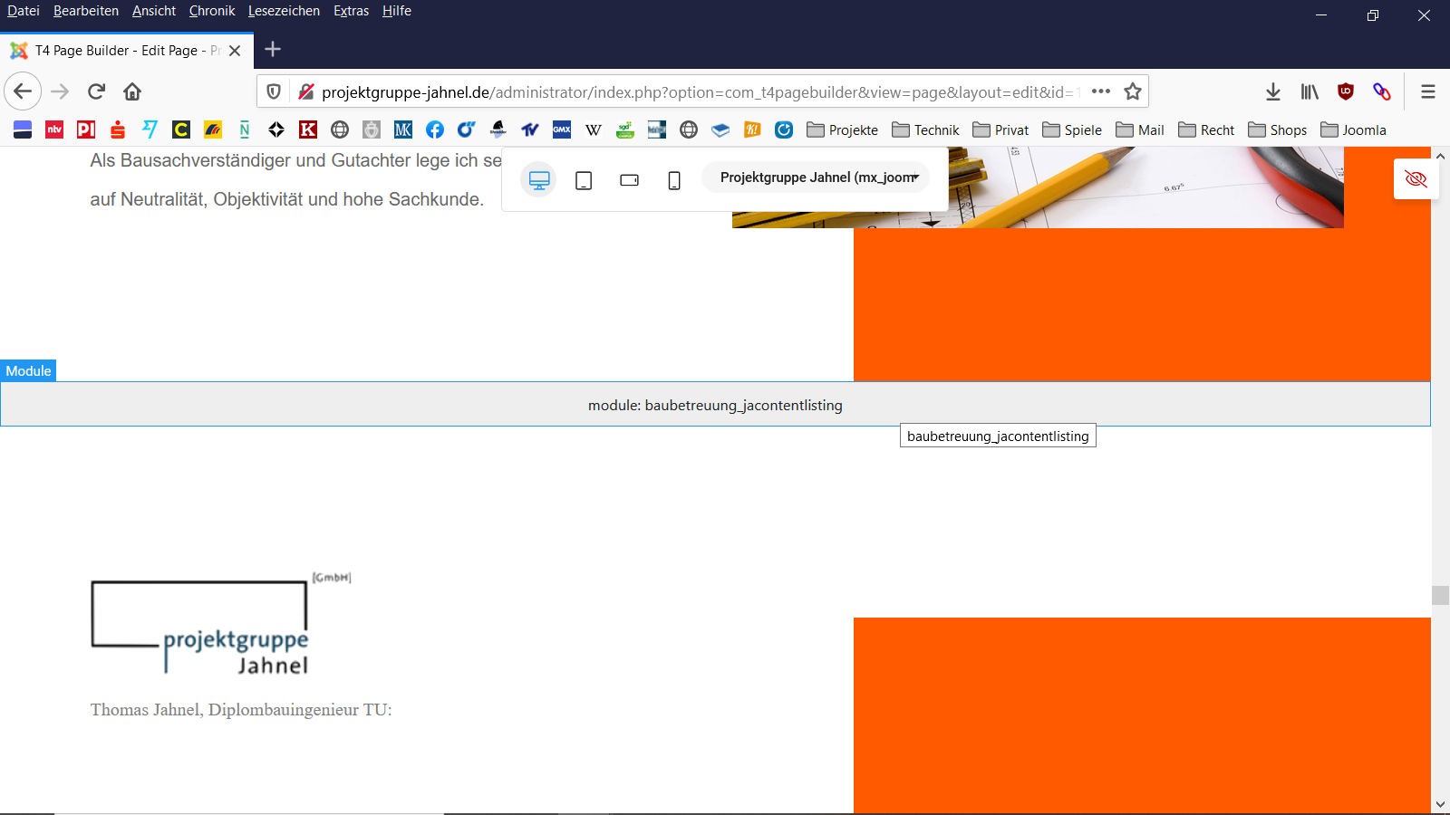1450x815 pixels.
Task: Open the red PI bookmark
Action: (86, 129)
